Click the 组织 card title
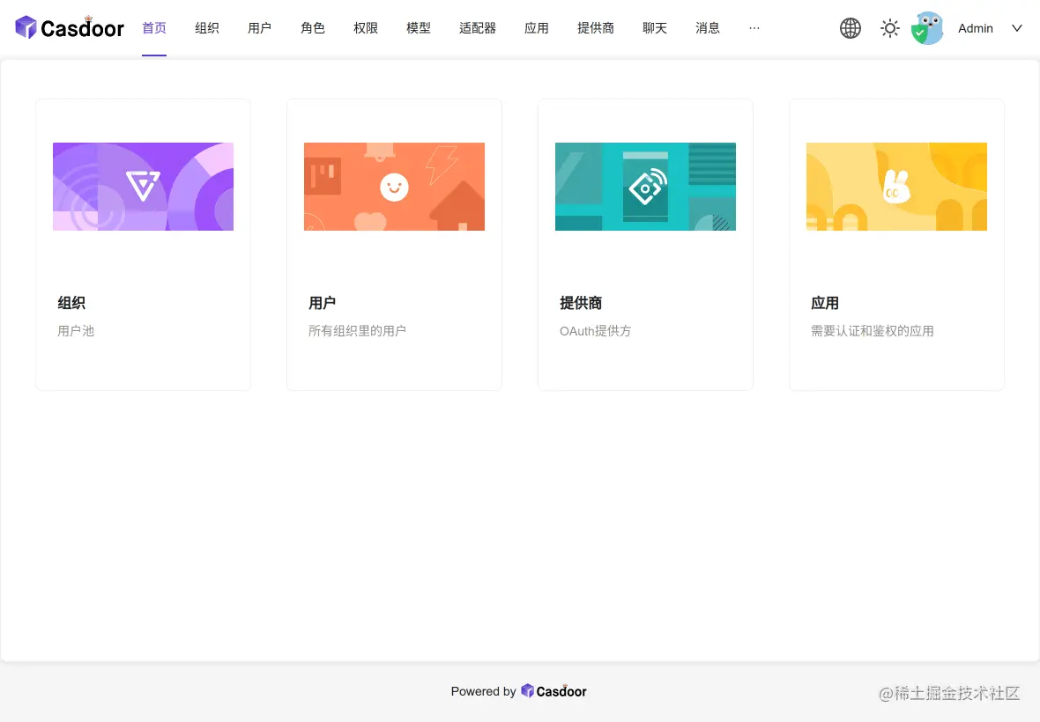 point(71,303)
